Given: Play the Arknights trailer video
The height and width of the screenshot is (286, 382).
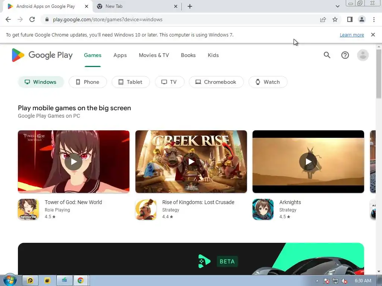Looking at the screenshot, I should (x=308, y=162).
